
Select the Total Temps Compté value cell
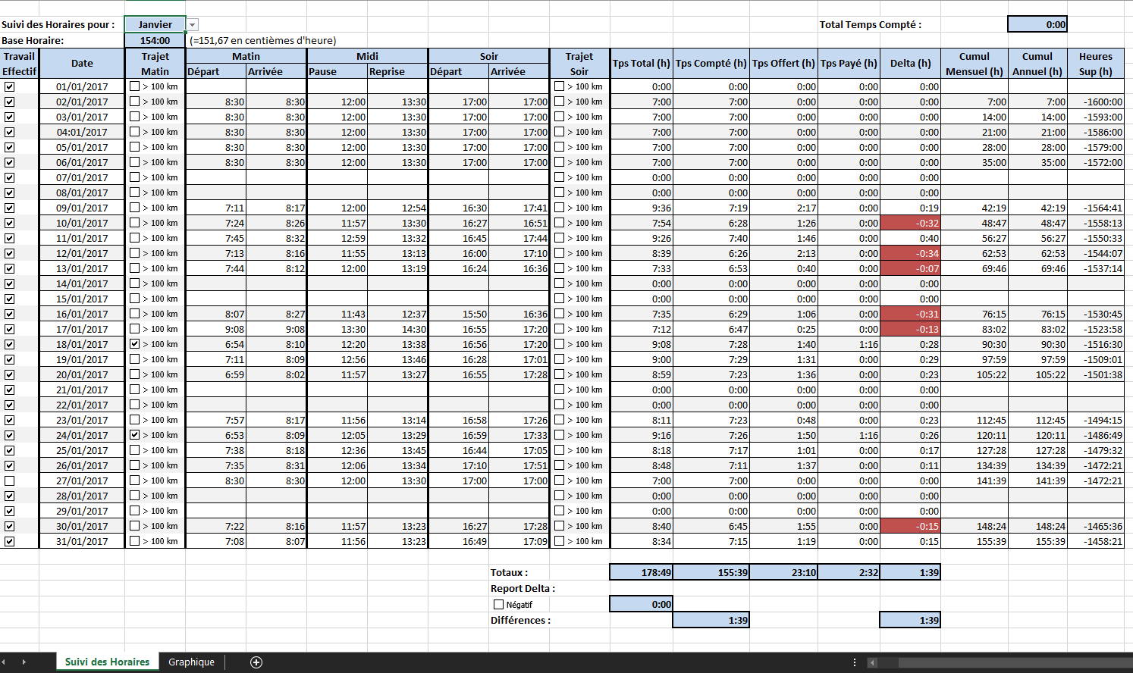1037,24
